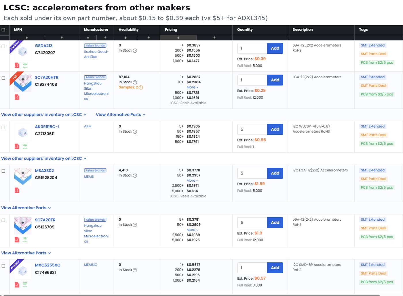Sort Pricing column ascending arrow
The image size is (403, 296).
(178, 38)
